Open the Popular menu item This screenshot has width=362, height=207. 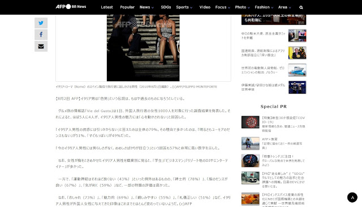(127, 7)
